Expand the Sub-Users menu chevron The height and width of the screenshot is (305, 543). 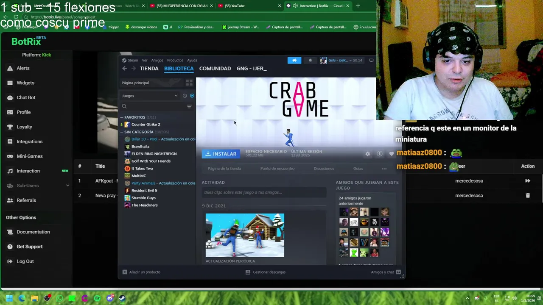[x=67, y=186]
